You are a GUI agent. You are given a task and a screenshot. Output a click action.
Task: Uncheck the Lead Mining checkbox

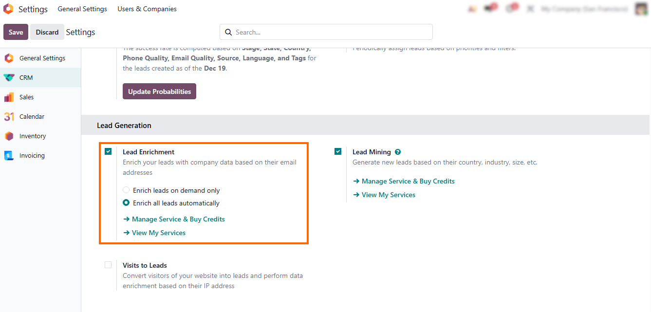tap(338, 152)
